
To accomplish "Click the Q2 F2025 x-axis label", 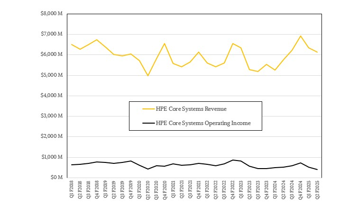I will point(318,190).
